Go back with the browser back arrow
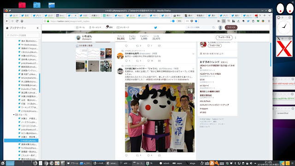 (7, 21)
